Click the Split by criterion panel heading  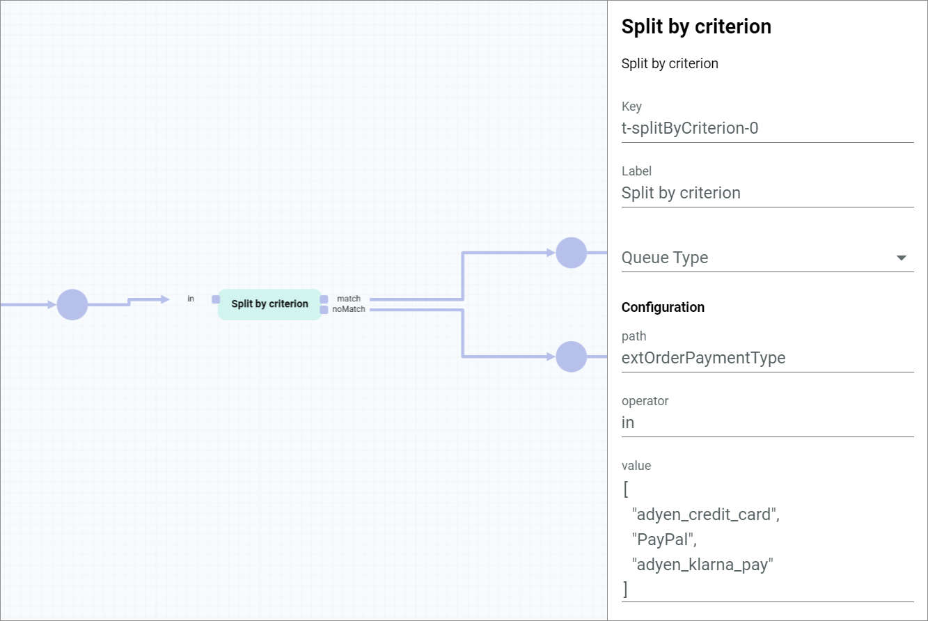point(696,26)
